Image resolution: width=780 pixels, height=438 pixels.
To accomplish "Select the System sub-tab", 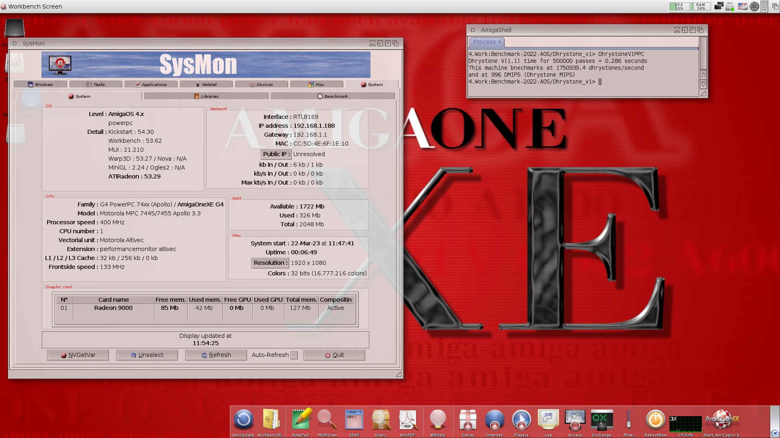I will click(x=79, y=96).
